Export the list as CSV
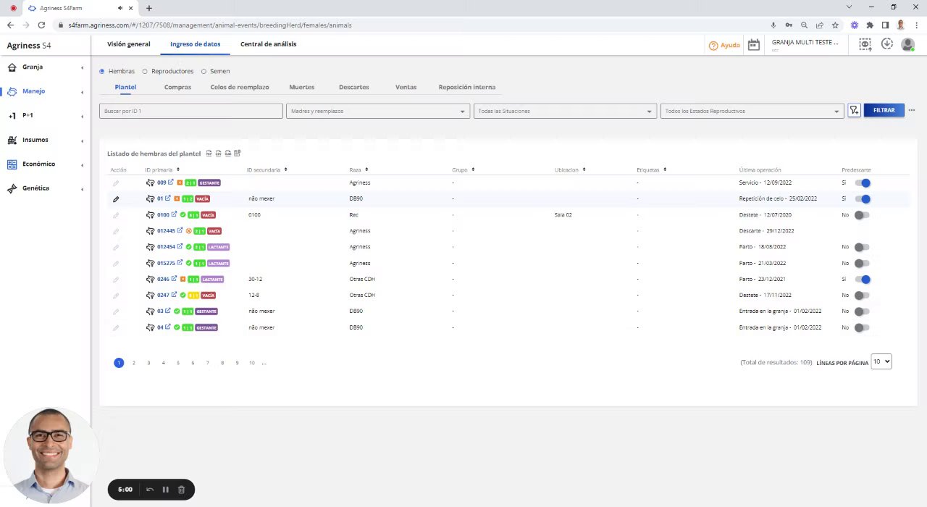927x507 pixels. 218,153
